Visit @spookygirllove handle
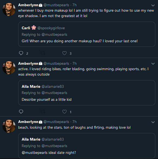 click(51, 28)
